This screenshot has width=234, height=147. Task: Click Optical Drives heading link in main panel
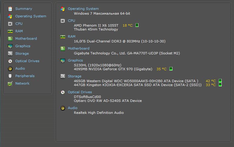coord(80,92)
